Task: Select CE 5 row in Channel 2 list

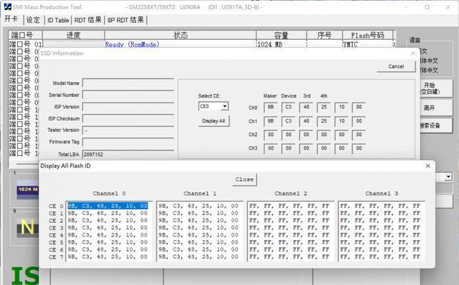Action: tap(289, 242)
